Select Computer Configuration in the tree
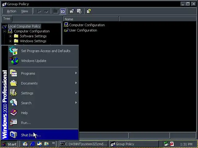 32,31
